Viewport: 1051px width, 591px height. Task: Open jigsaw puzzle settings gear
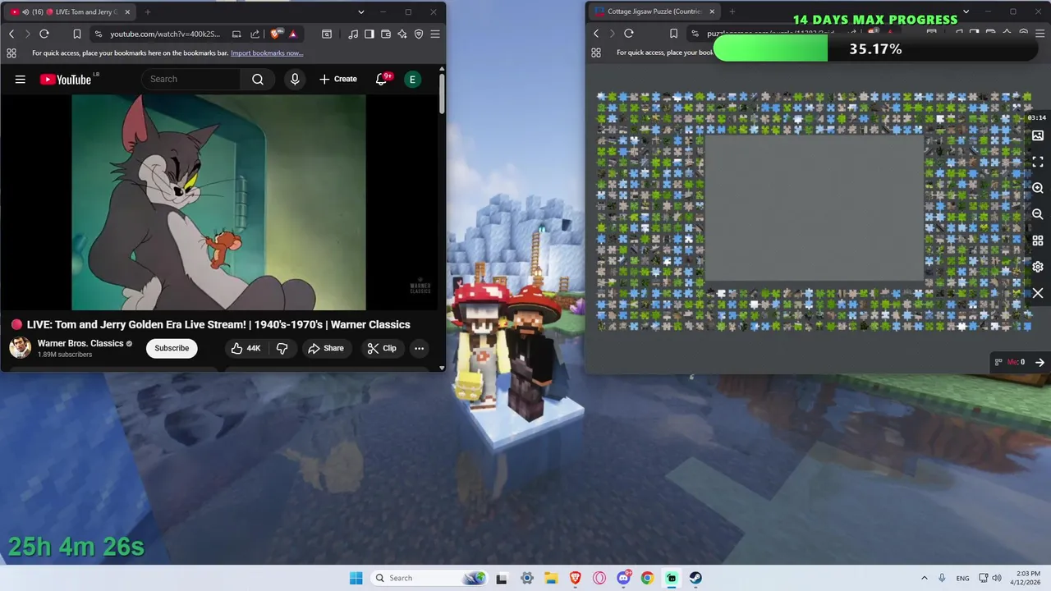point(1038,267)
